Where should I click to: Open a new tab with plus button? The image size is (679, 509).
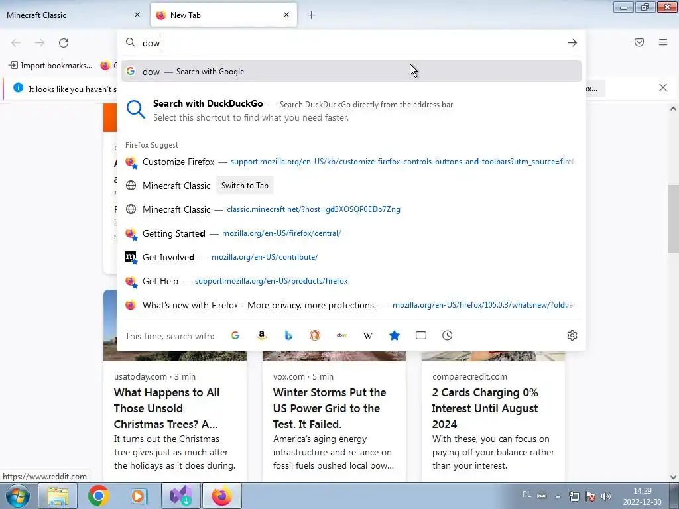point(312,15)
